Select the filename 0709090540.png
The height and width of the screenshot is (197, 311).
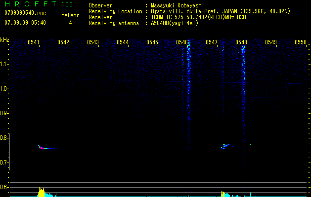25,13
